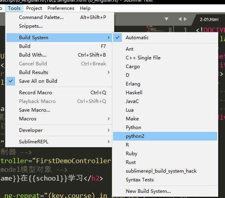Choose python2 as the build system

[x=165, y=136]
